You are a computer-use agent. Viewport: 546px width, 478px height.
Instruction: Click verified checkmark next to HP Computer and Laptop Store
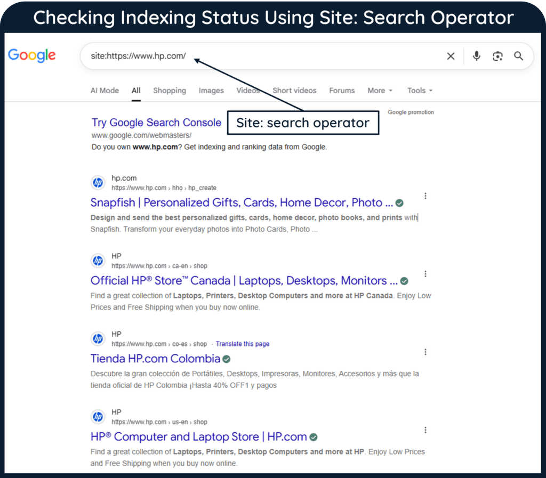[314, 437]
